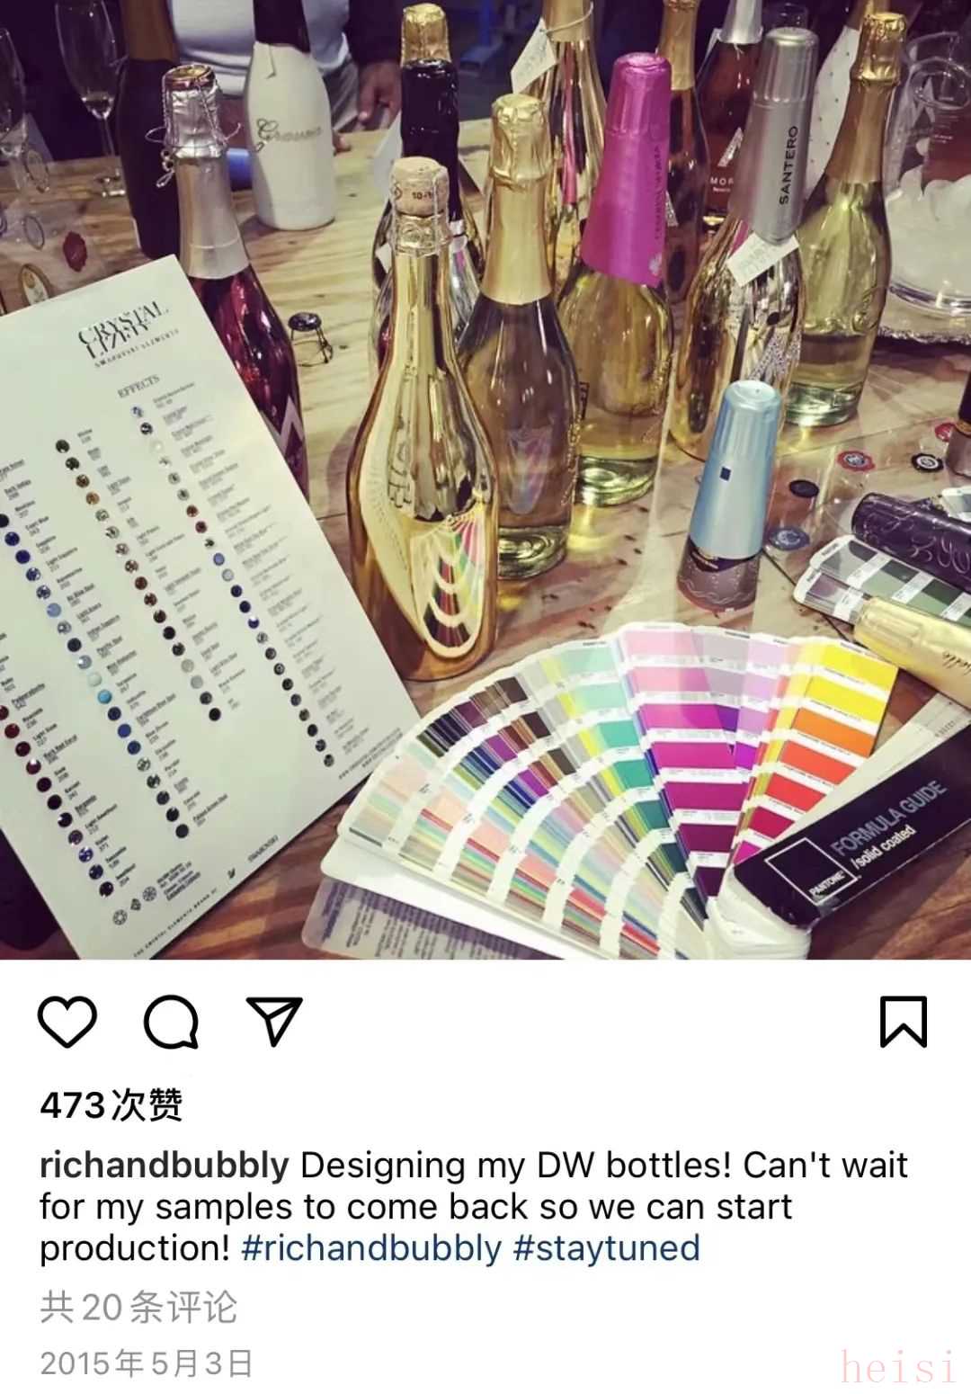The height and width of the screenshot is (1394, 971).
Task: Open comments via the speech bubble icon
Action: [x=171, y=1022]
